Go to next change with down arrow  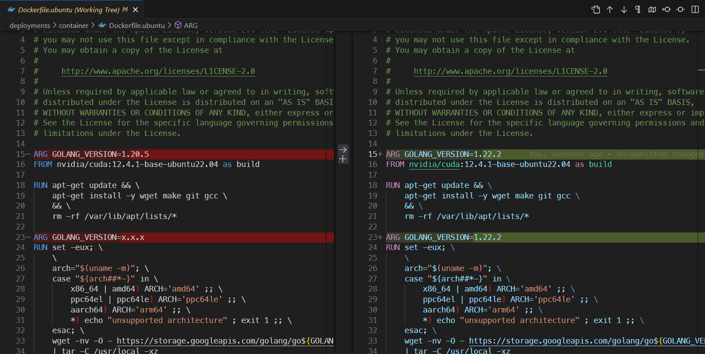pos(624,9)
